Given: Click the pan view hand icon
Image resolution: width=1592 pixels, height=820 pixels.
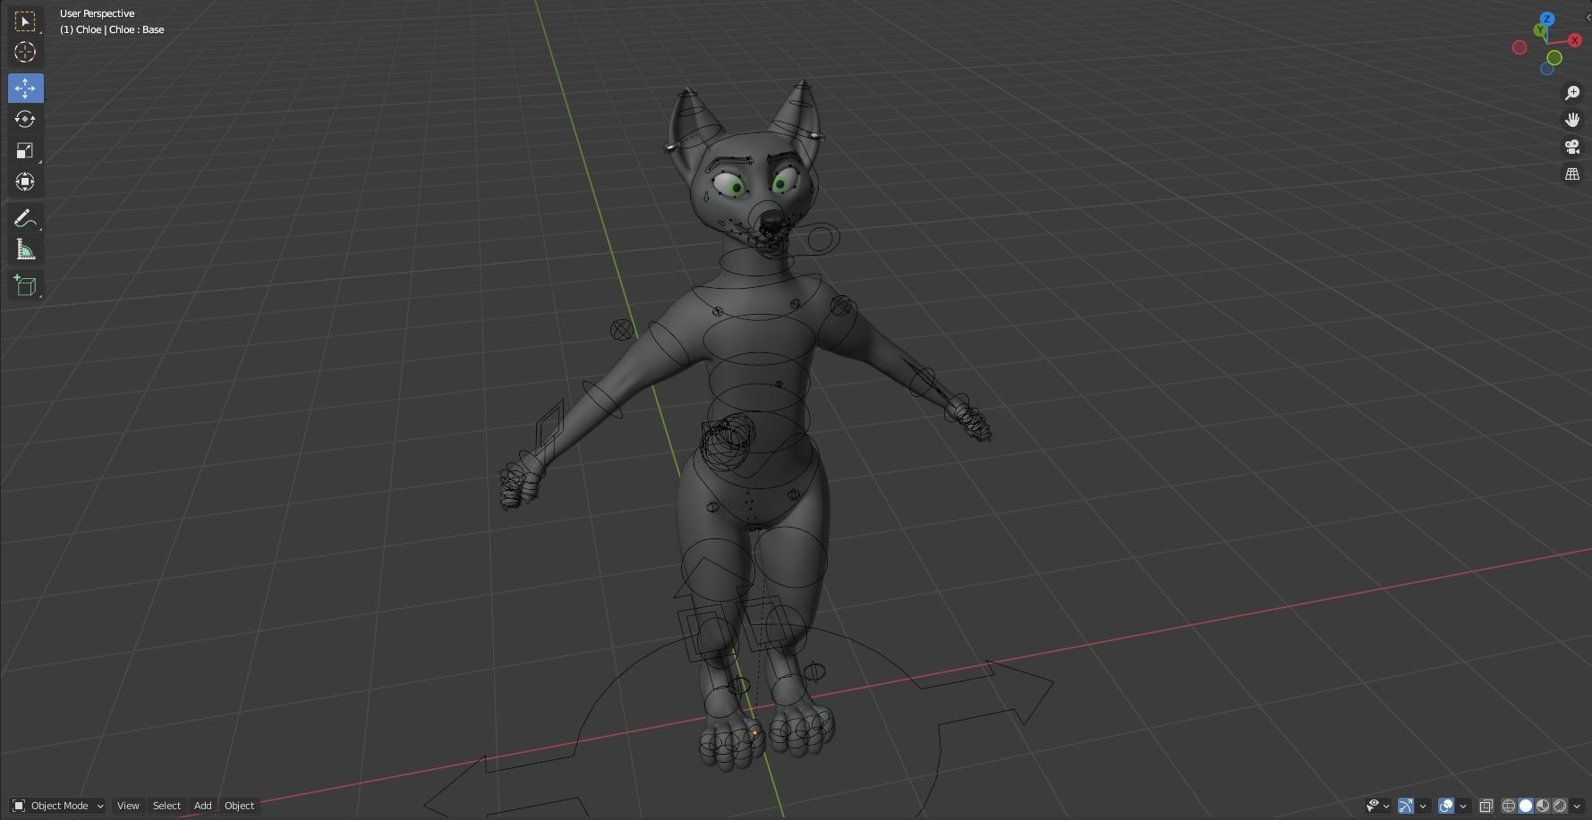Looking at the screenshot, I should click(1572, 120).
